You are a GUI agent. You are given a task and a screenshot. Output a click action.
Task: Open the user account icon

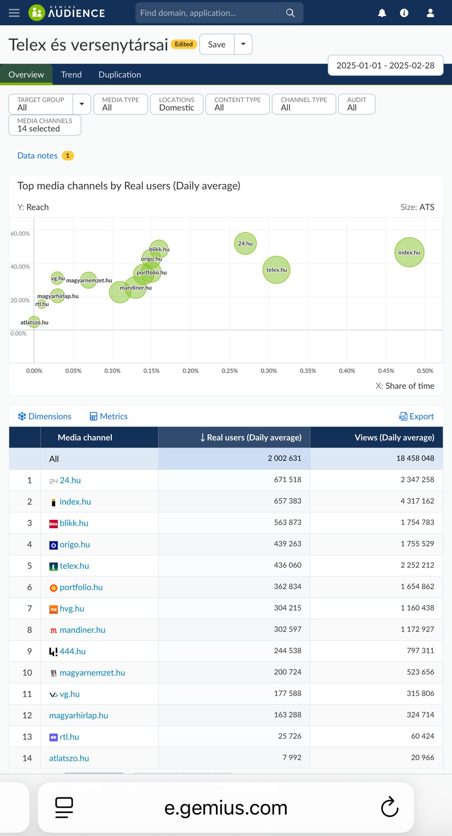(430, 13)
